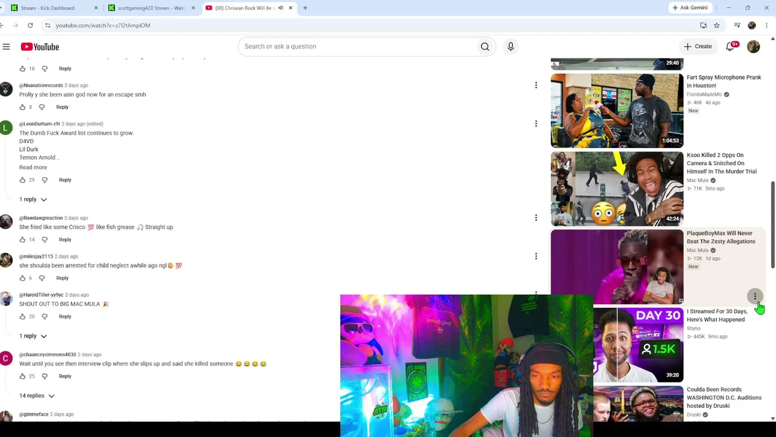
Task: Expand the 1 reply under @HaroldTiller-yy9yc
Action: 33,336
